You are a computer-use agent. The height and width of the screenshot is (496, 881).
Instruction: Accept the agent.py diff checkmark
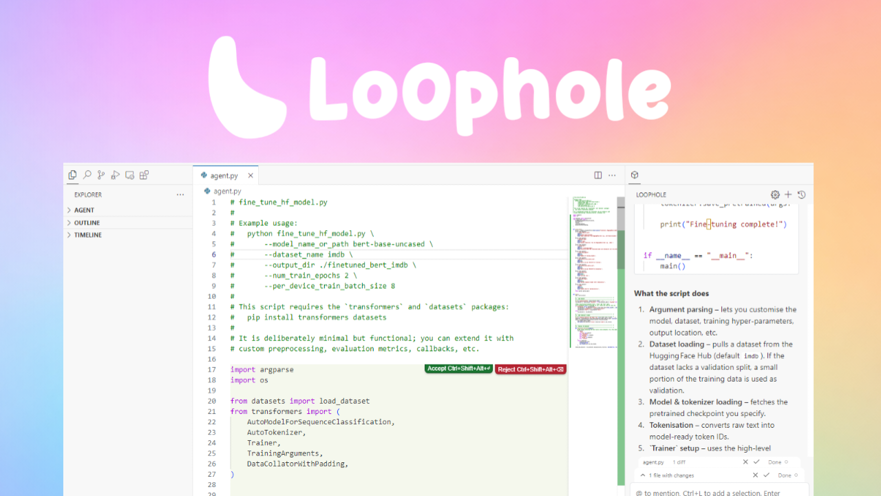click(x=756, y=462)
